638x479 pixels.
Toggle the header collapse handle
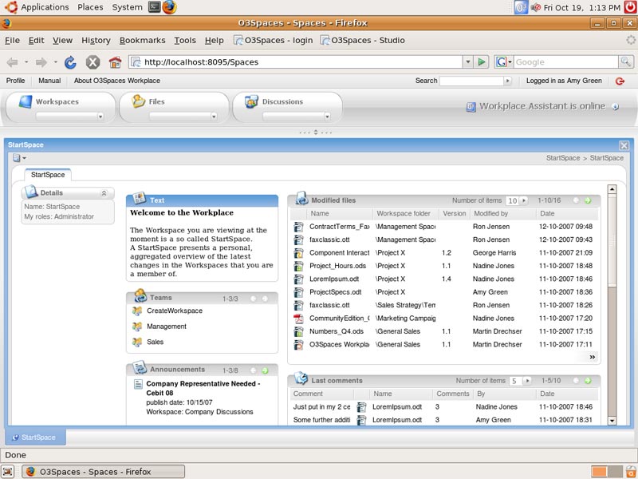point(315,133)
